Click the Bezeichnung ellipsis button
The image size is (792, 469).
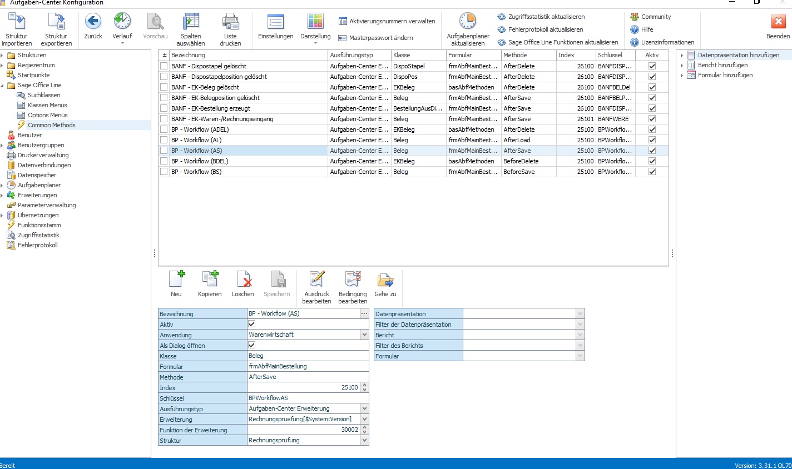(x=364, y=313)
